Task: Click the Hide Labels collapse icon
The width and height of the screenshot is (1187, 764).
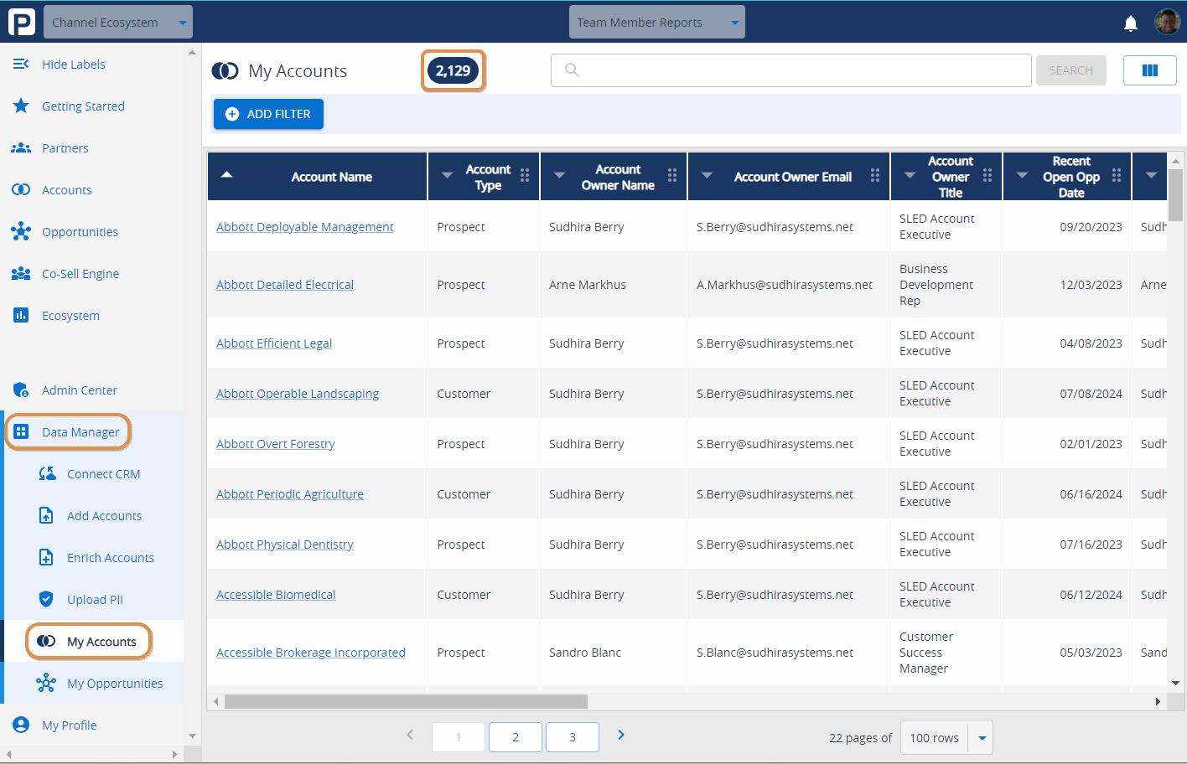Action: (x=21, y=64)
